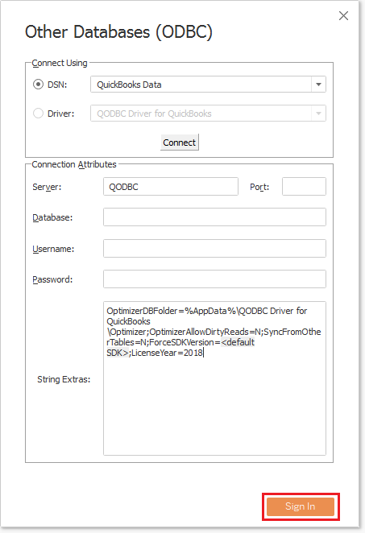Viewport: 365px width, 533px height.
Task: Click the orange Sign In button
Action: (x=301, y=506)
